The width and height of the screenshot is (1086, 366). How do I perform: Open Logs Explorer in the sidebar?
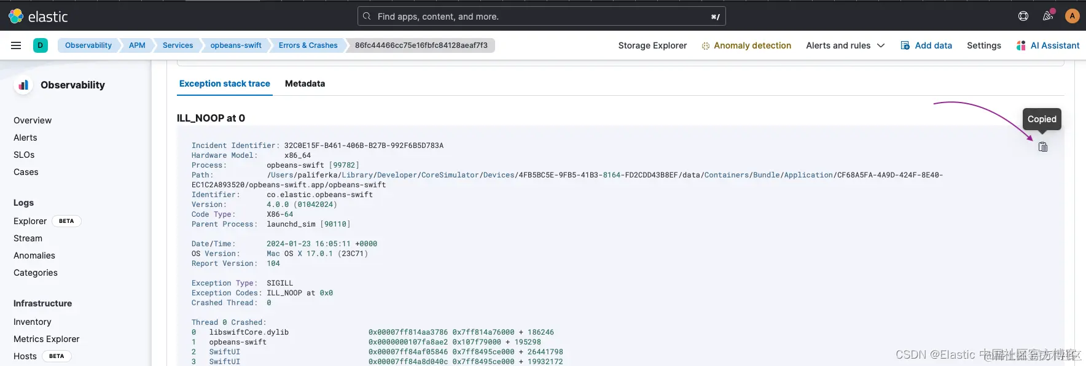(x=30, y=221)
